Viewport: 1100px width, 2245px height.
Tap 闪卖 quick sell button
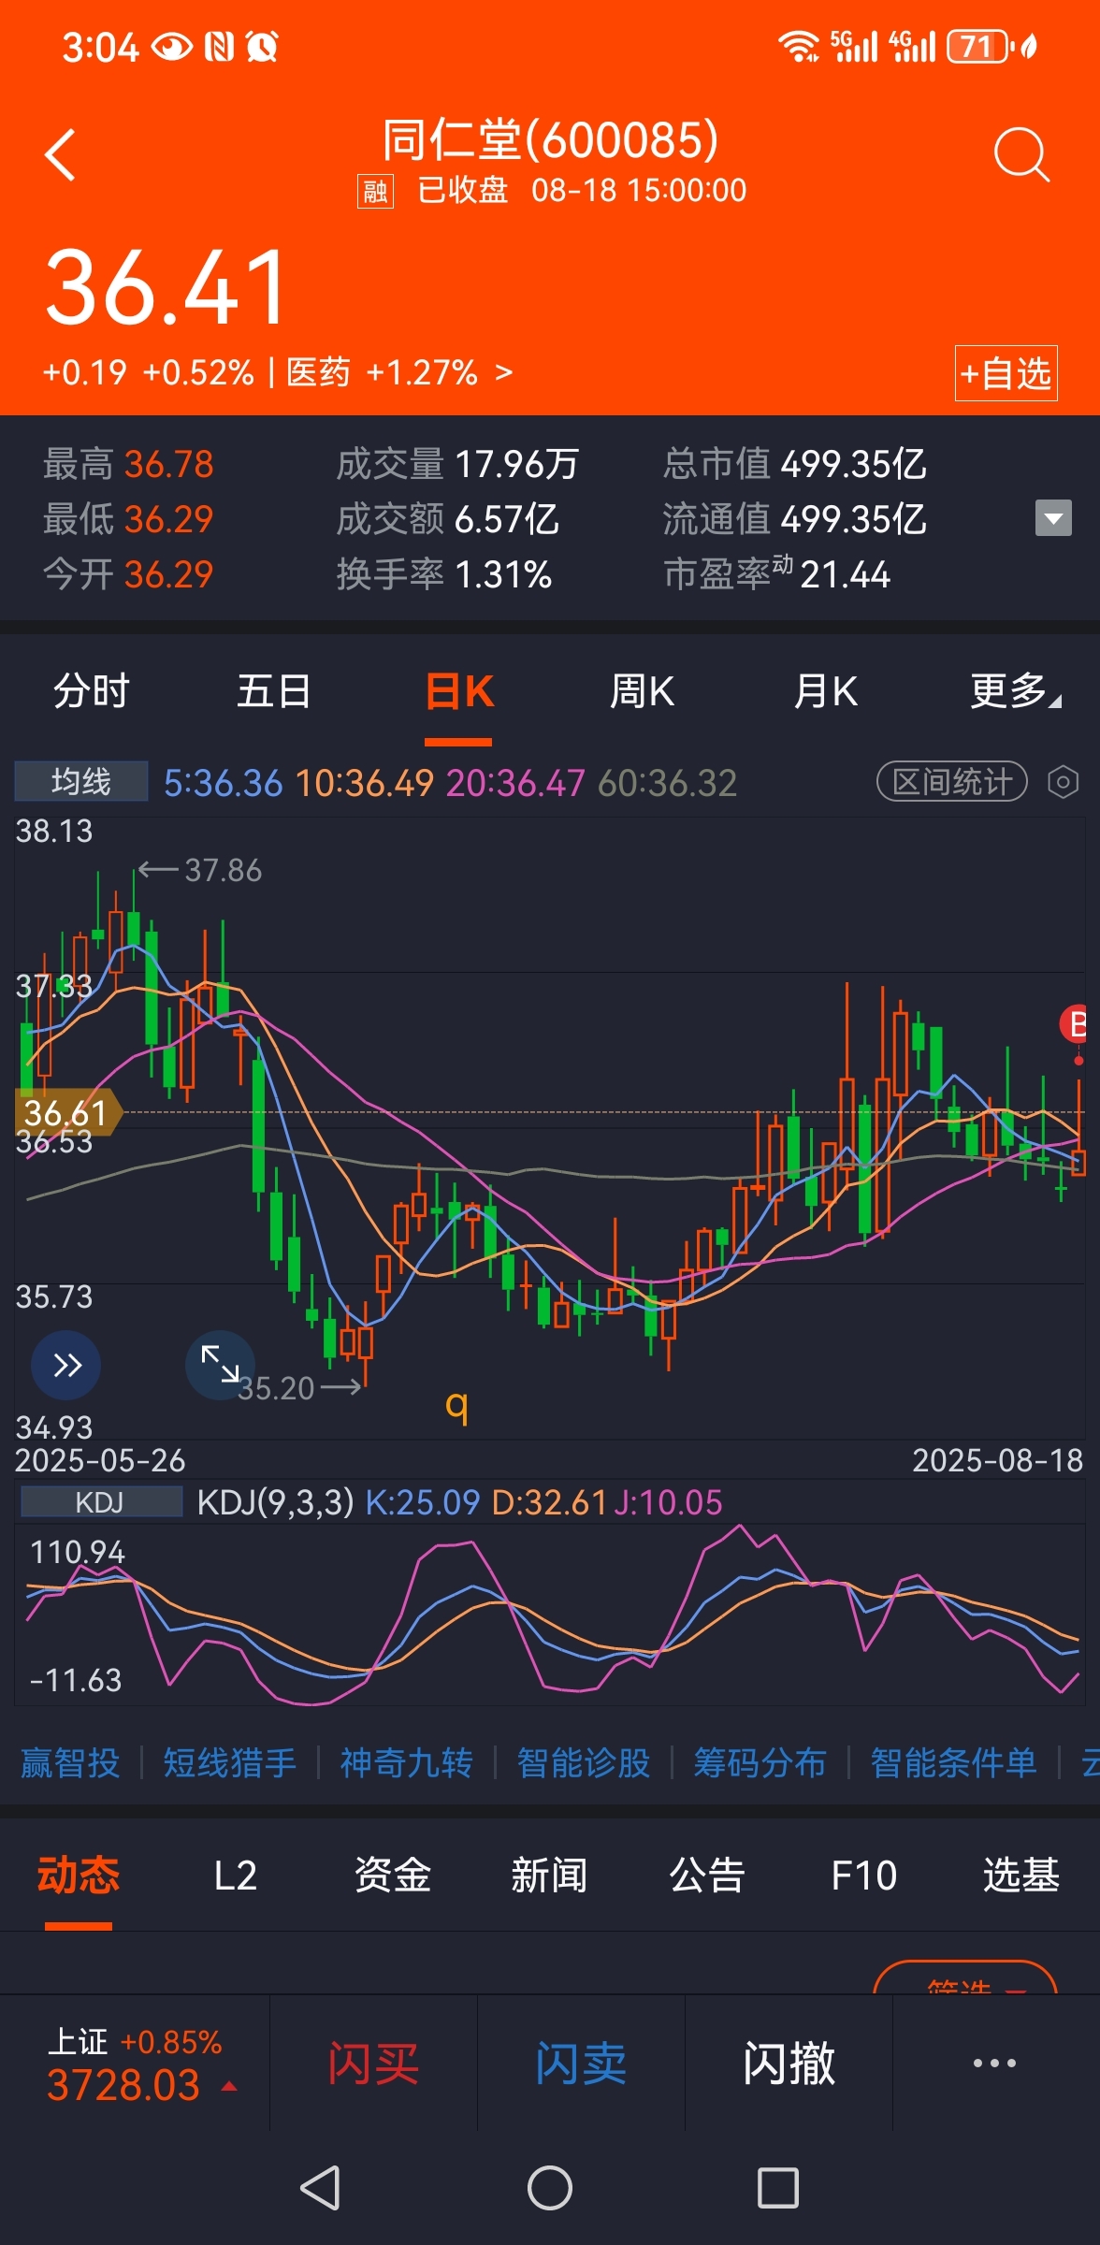pyautogui.click(x=581, y=2064)
